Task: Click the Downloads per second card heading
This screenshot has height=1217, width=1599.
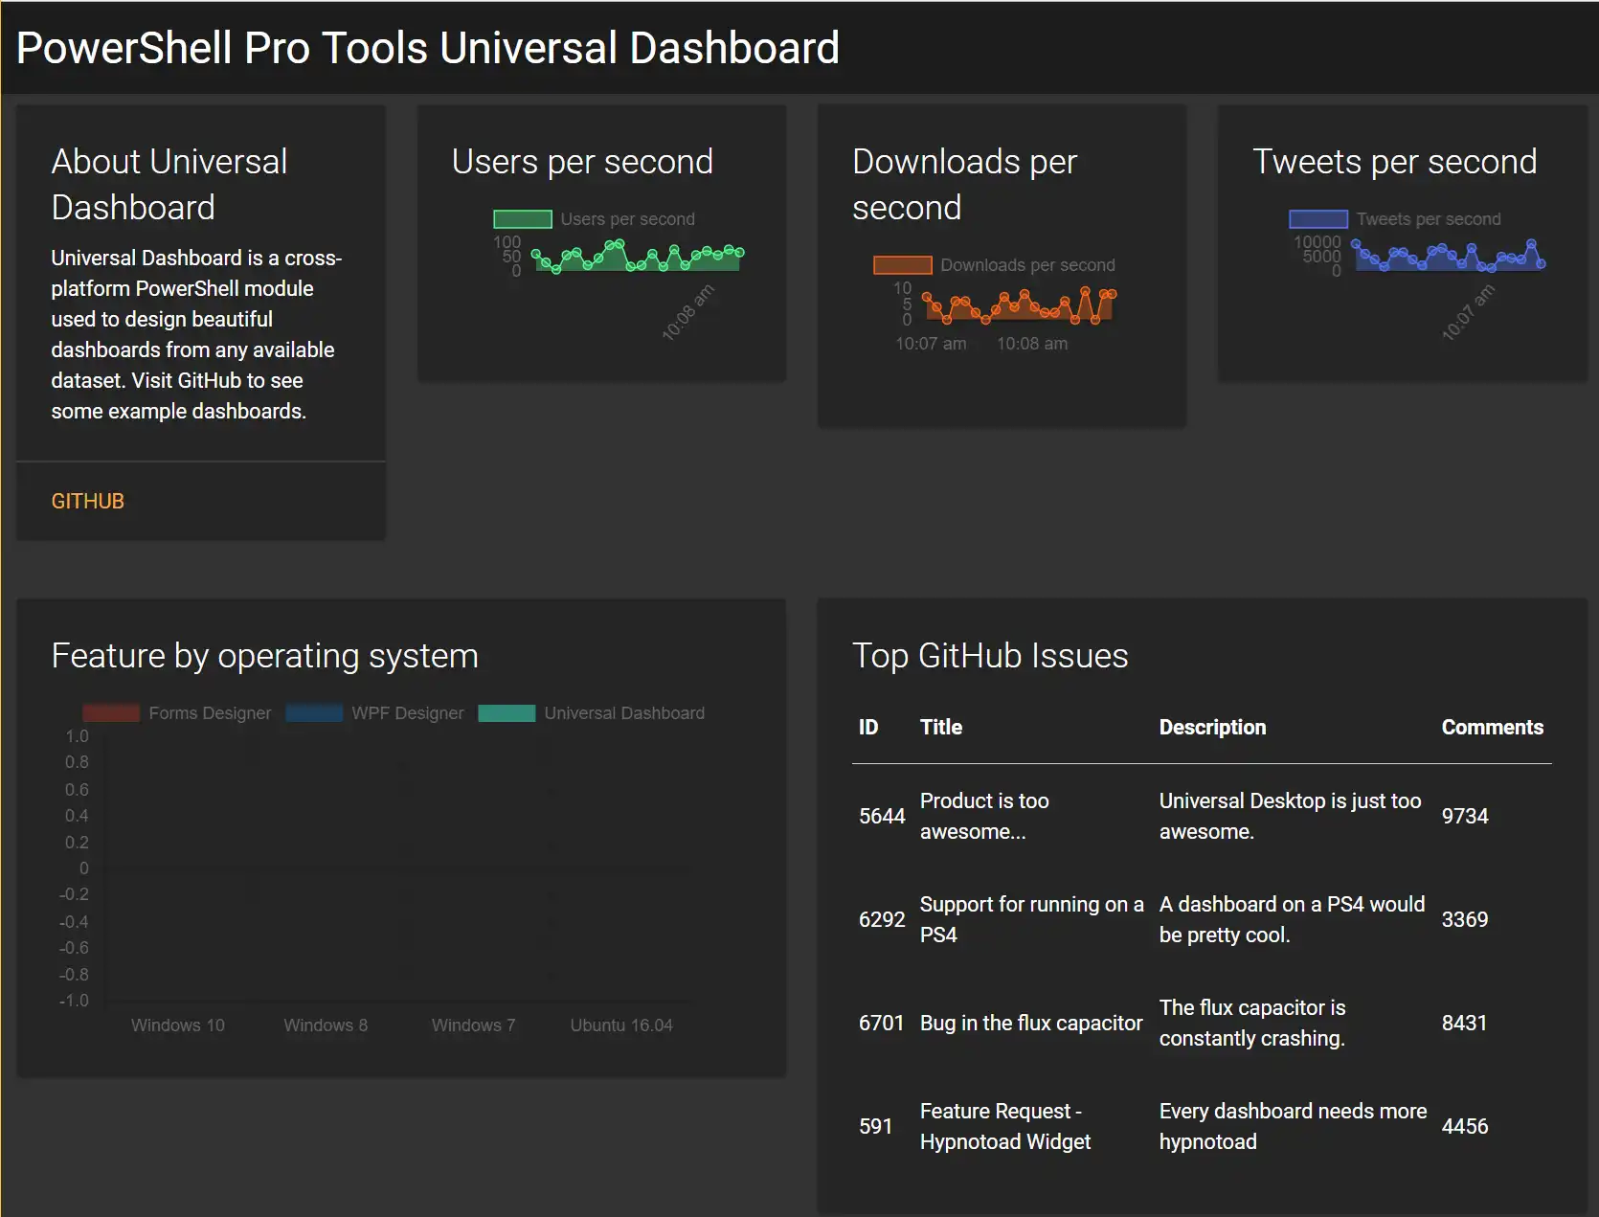Action: pyautogui.click(x=964, y=185)
